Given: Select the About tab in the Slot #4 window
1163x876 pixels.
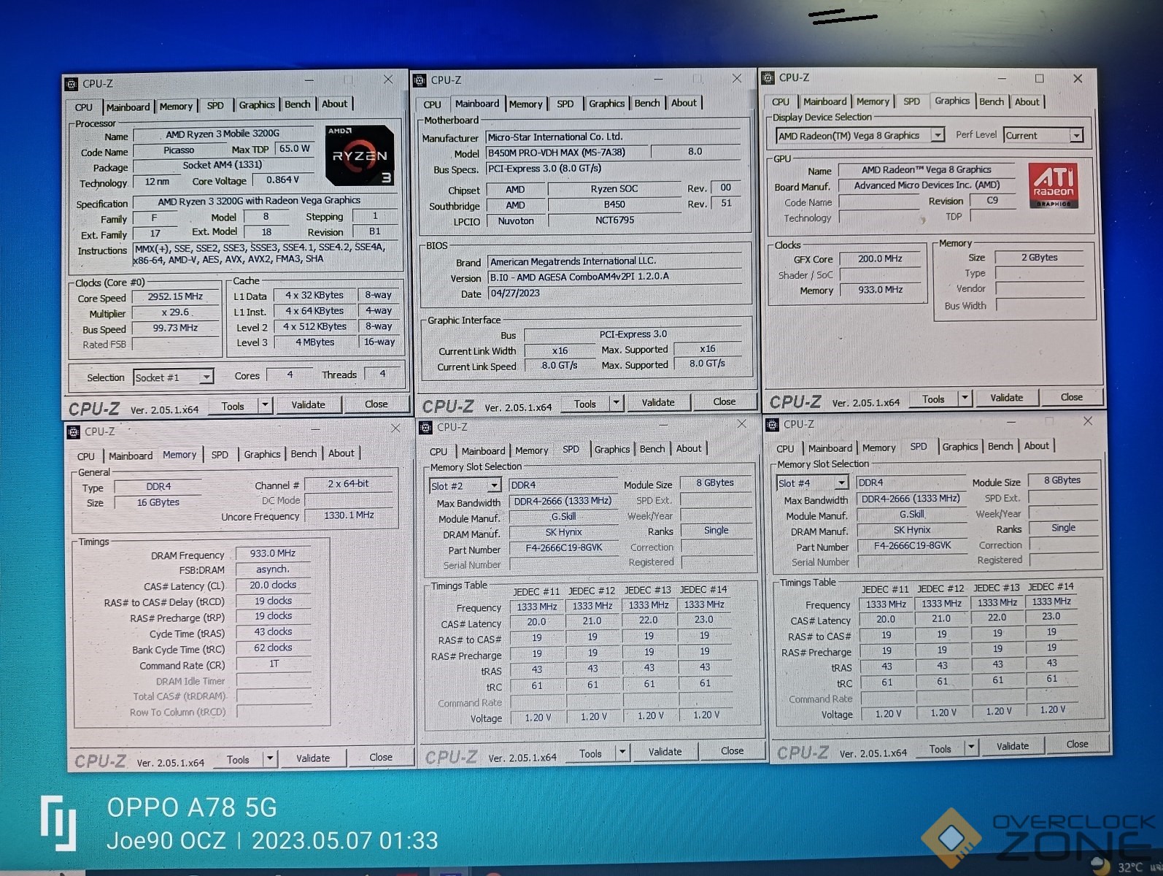Looking at the screenshot, I should click(1036, 446).
